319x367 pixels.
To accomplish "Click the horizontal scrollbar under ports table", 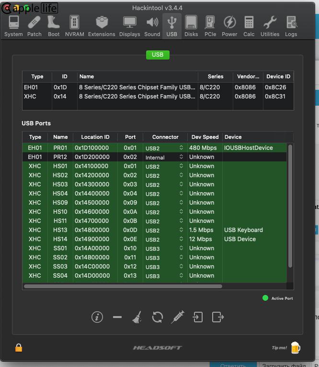I will tap(123, 286).
